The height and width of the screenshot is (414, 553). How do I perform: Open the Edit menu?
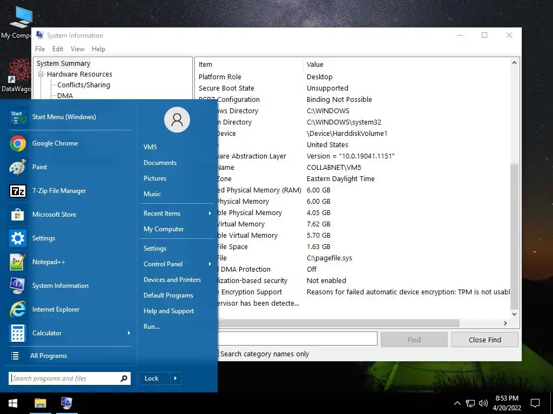[x=58, y=49]
